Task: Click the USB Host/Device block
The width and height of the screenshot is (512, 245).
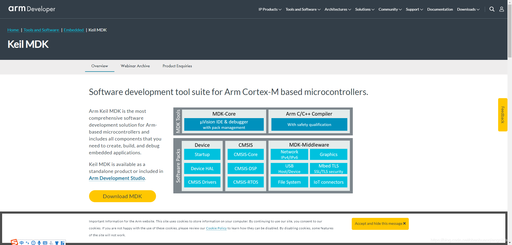Action: point(289,168)
